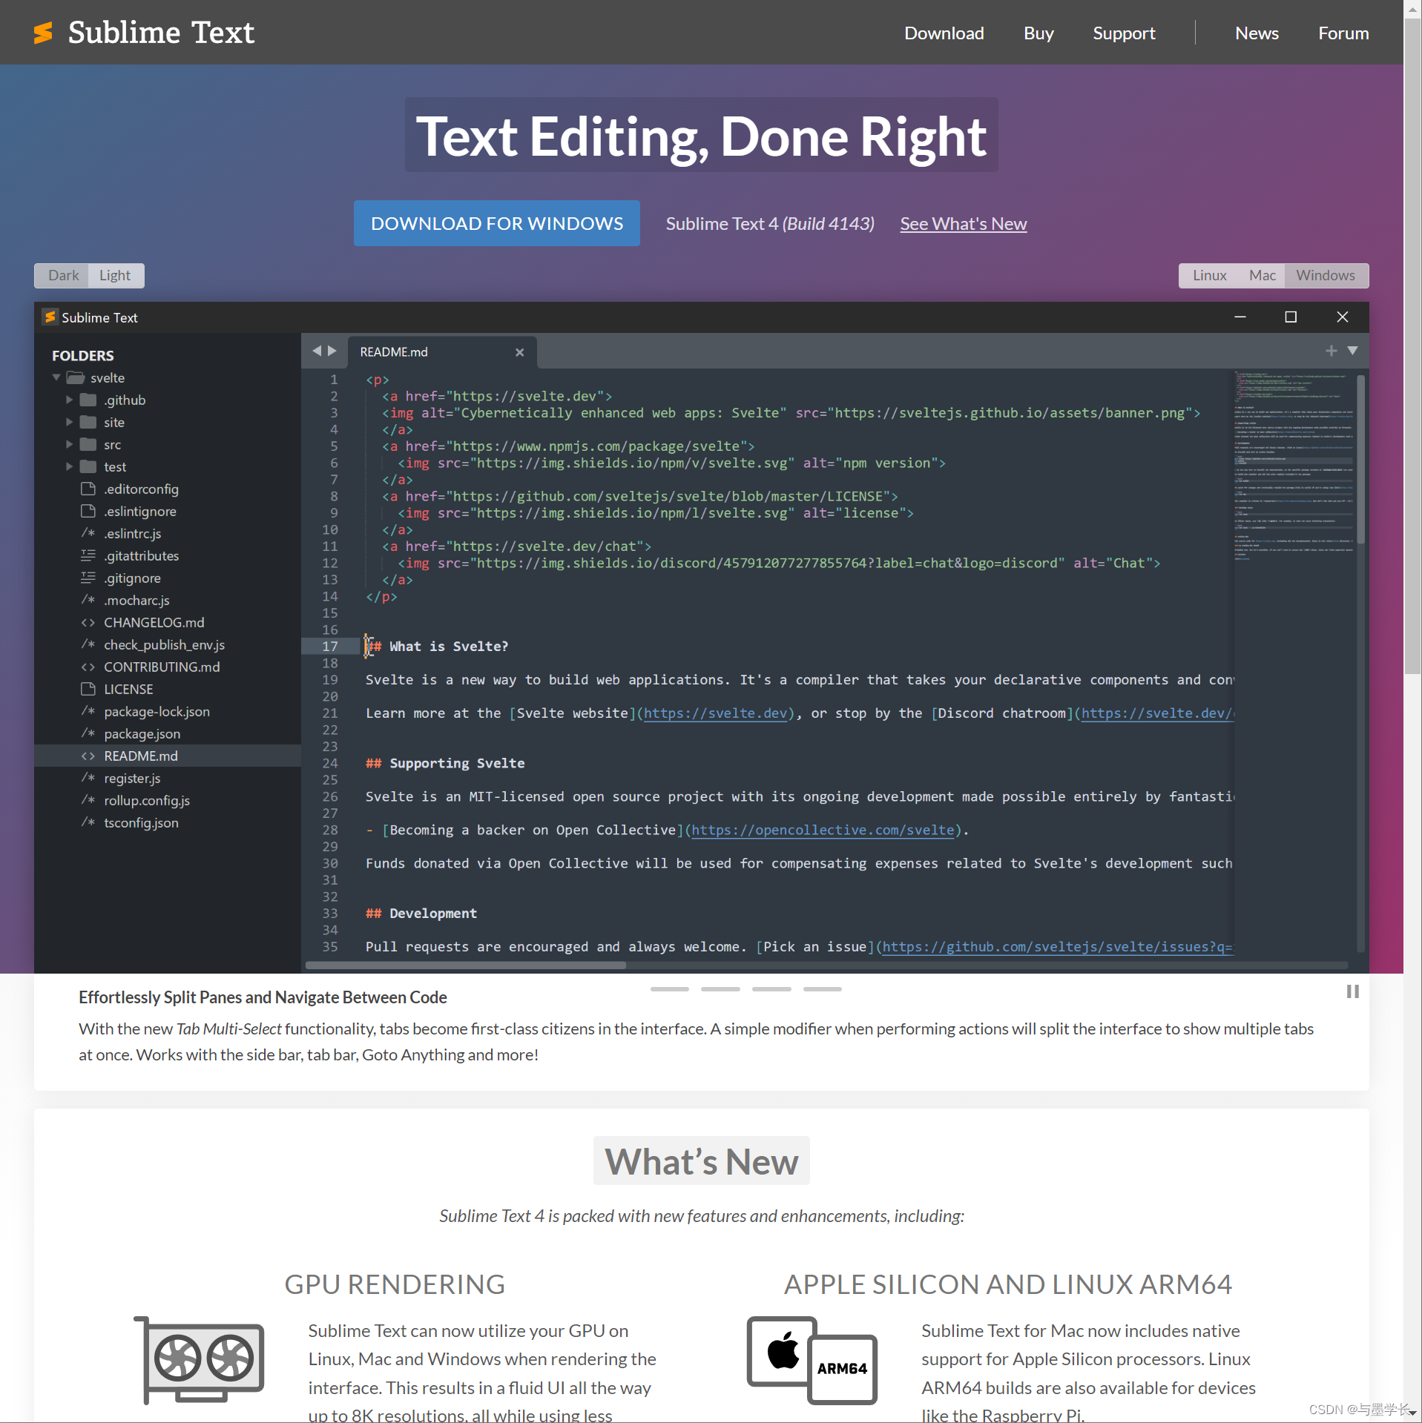Expand the site folder arrow
This screenshot has width=1422, height=1423.
point(70,422)
